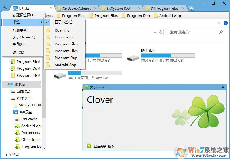Close the E:\System ISO tab

click(139, 8)
